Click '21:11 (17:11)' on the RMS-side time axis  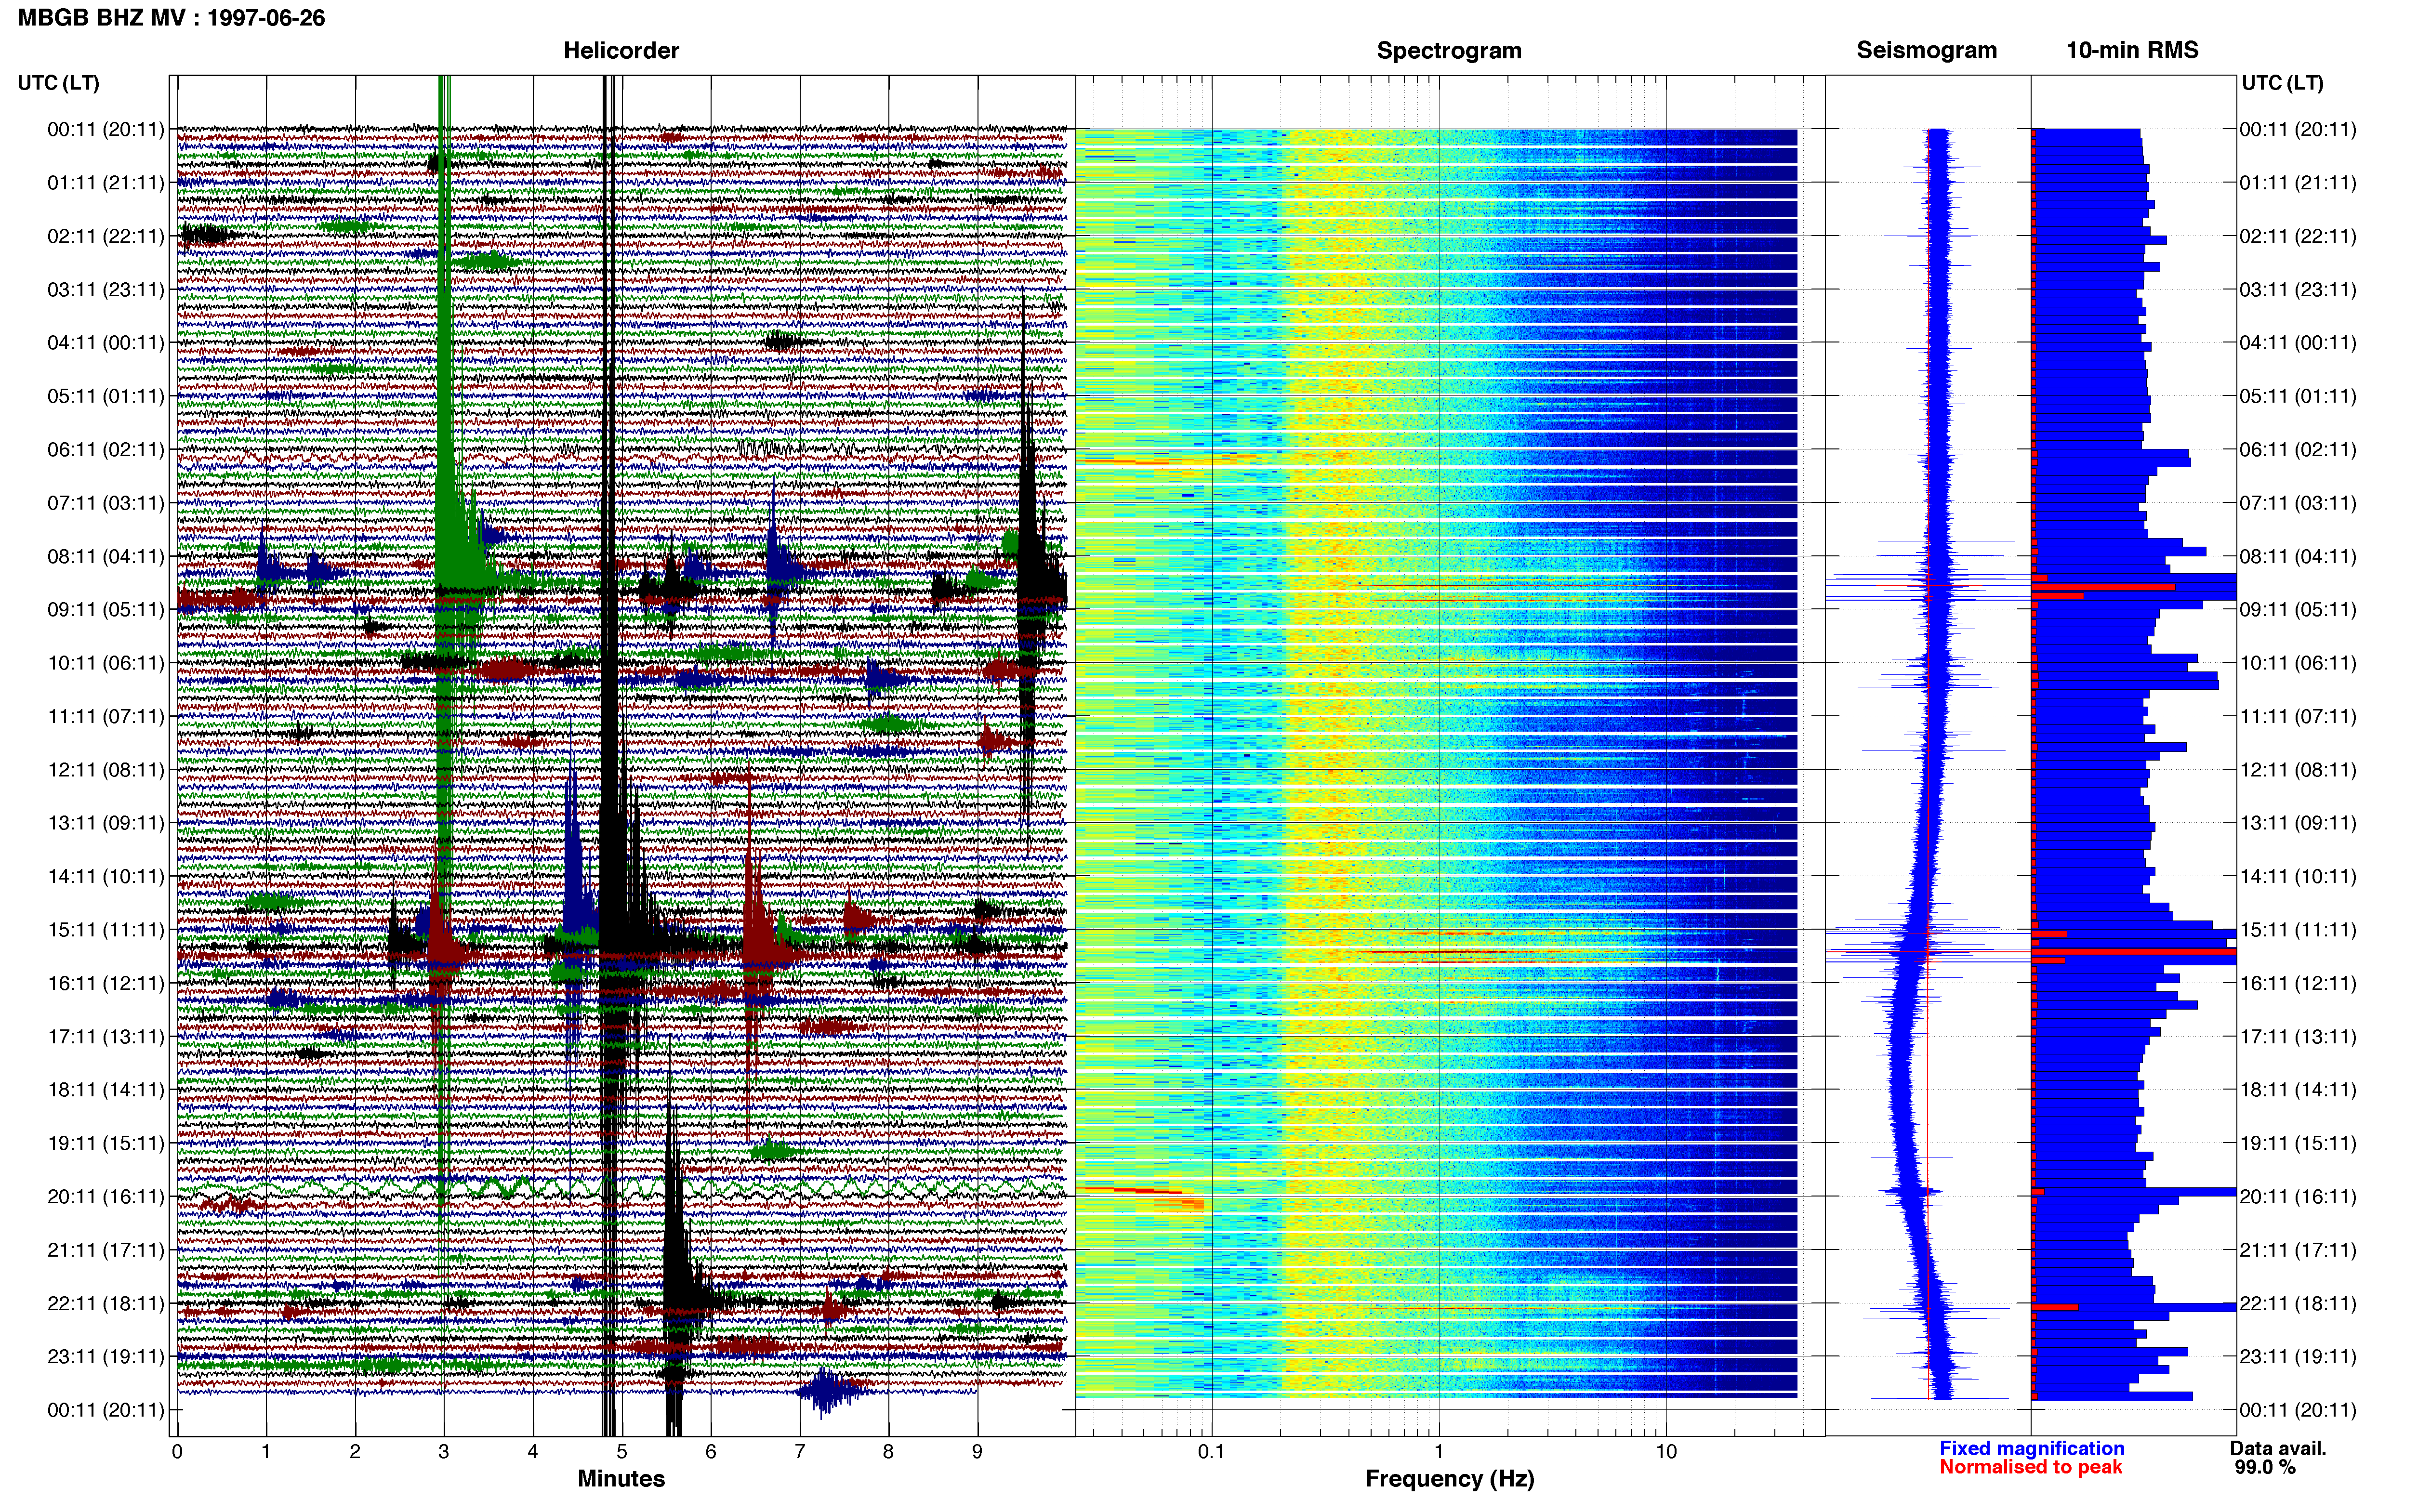(2298, 1250)
